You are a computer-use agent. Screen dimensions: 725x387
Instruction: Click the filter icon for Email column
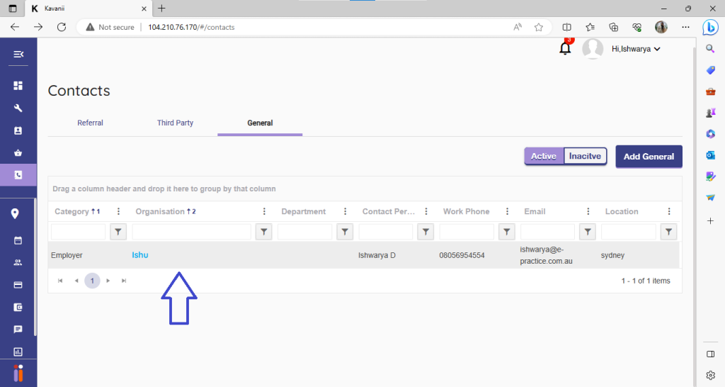click(588, 232)
